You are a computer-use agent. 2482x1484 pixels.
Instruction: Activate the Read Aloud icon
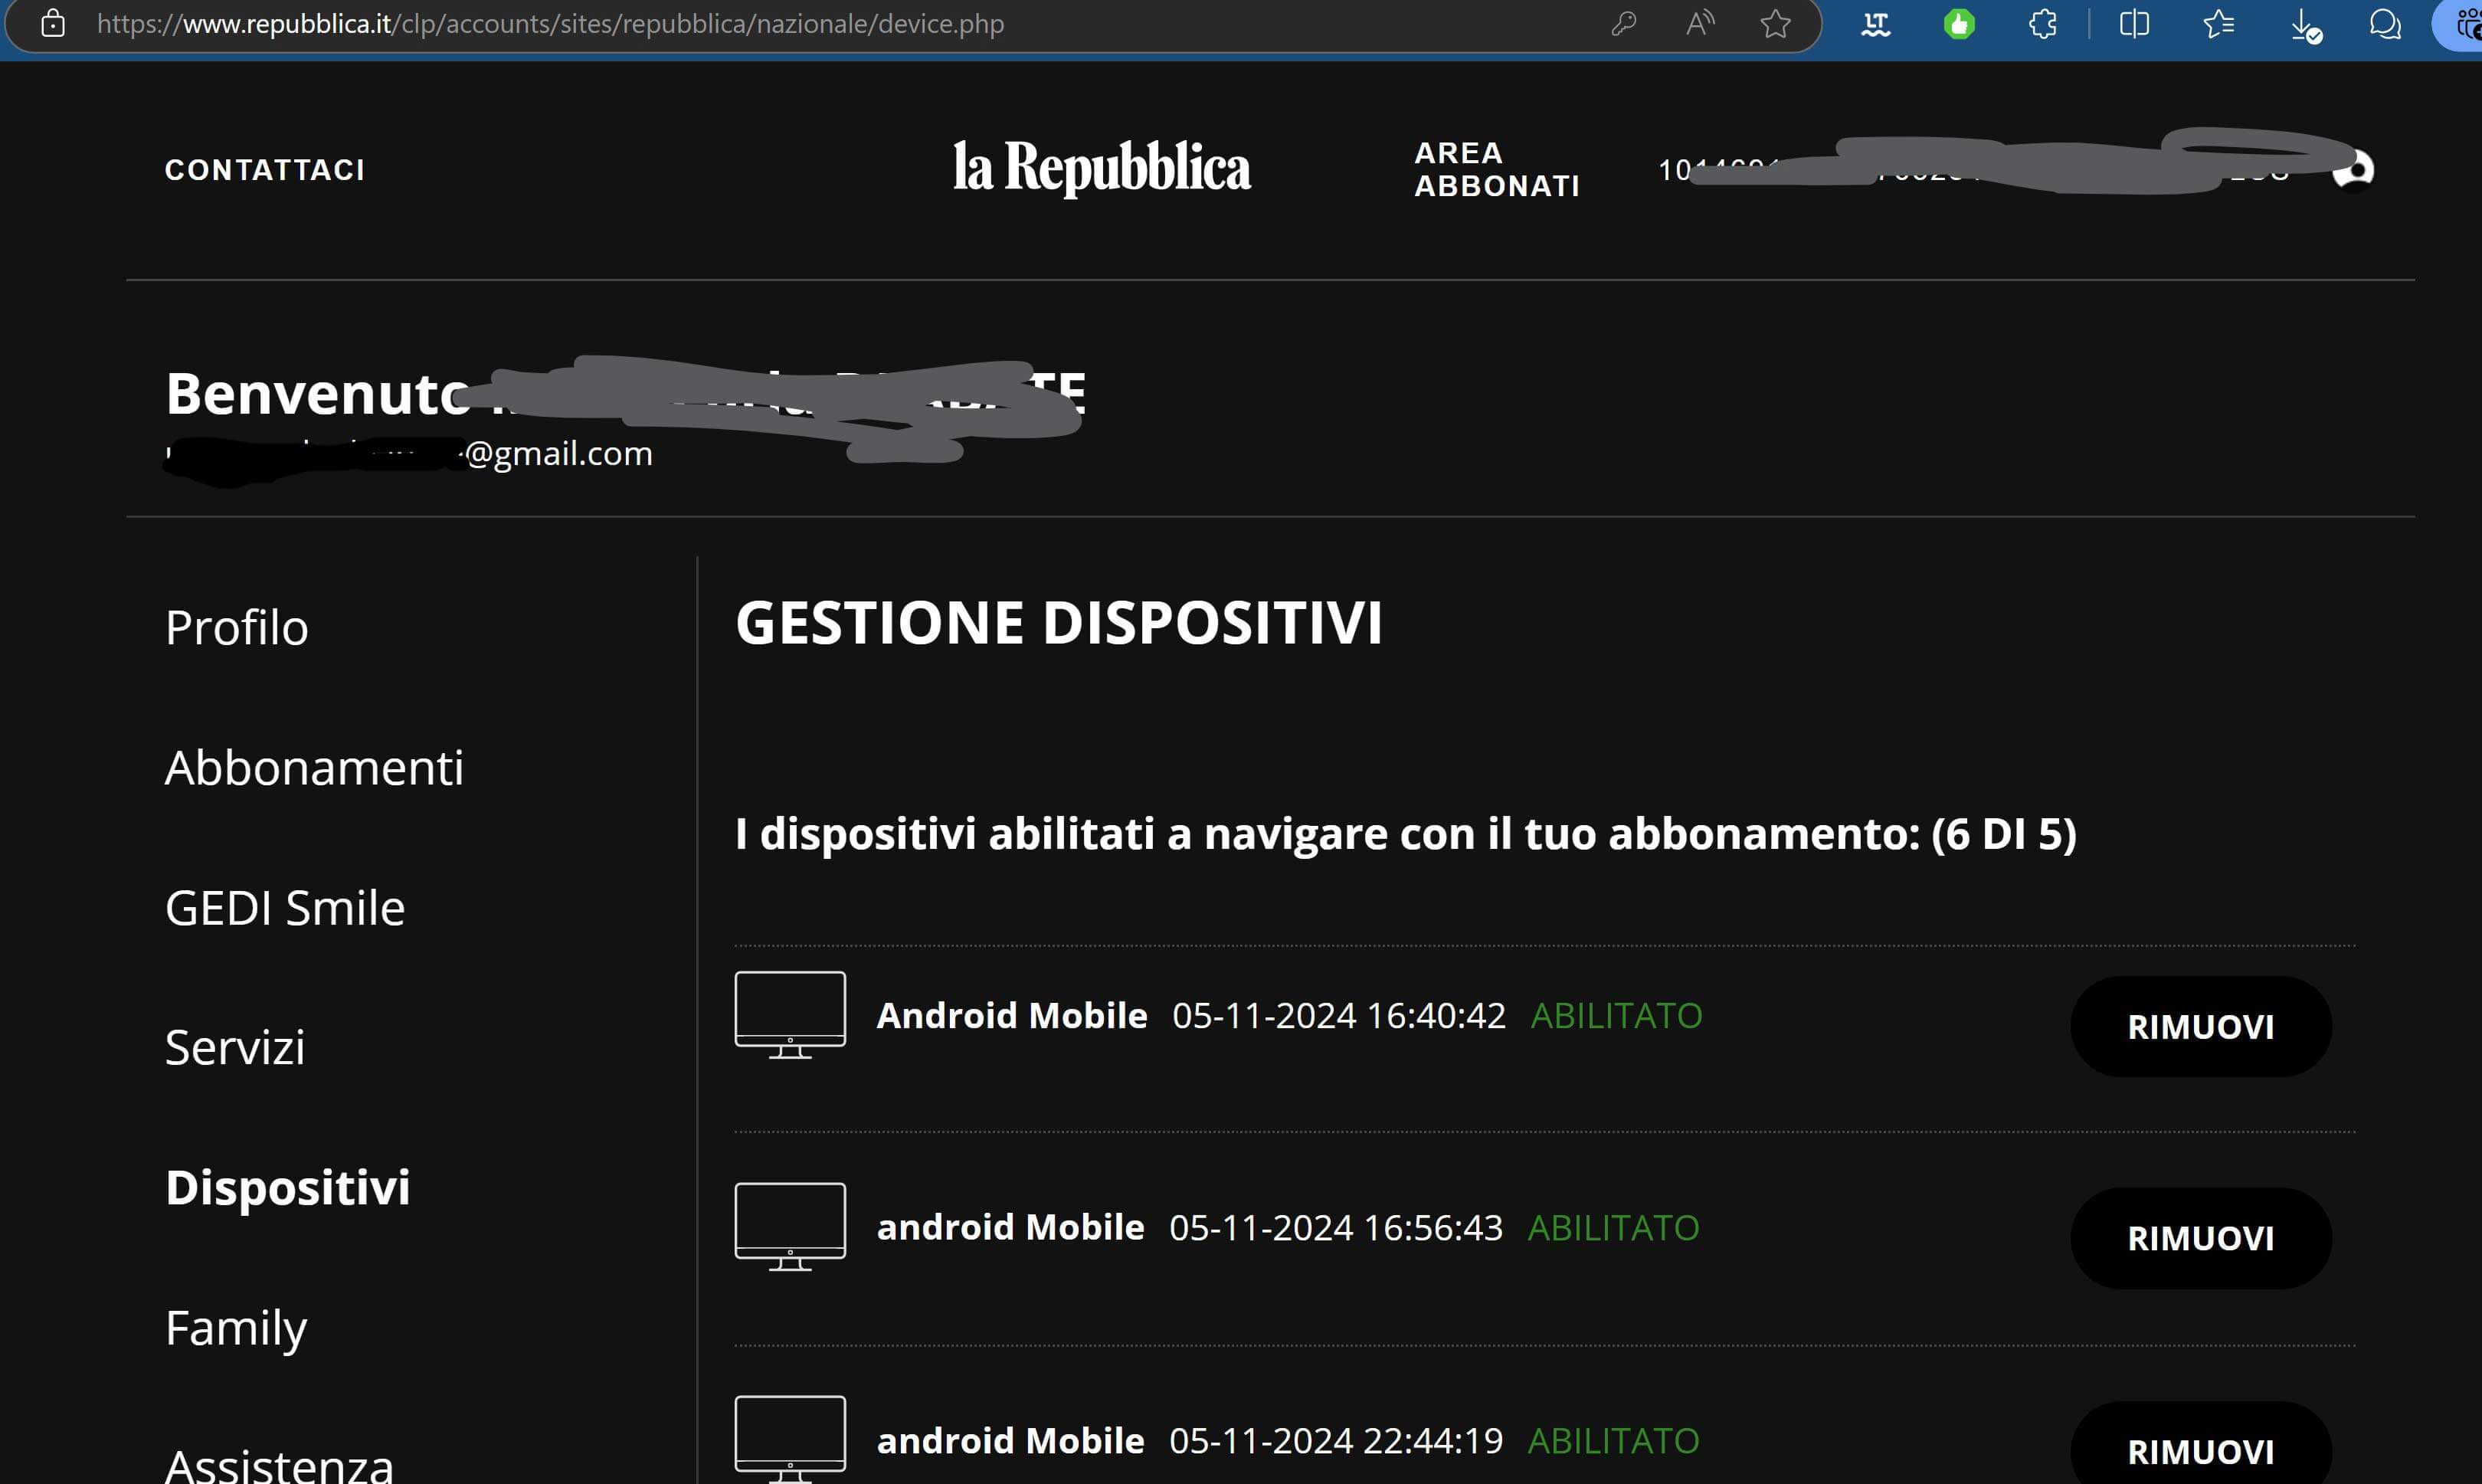(1699, 24)
